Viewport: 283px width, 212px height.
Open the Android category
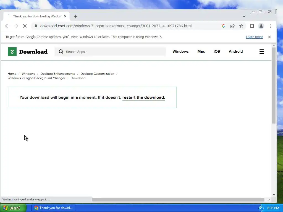(235, 52)
